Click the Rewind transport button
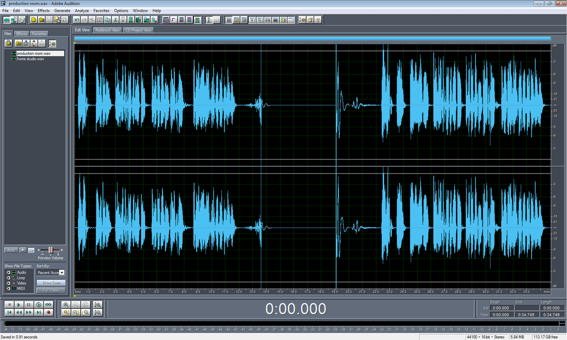 click(x=19, y=312)
